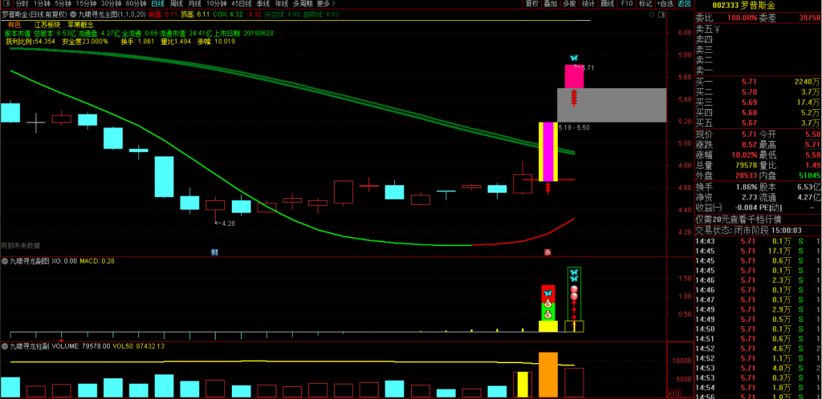The height and width of the screenshot is (399, 822).
Task: Click the X10 scale icon in volume panel
Action: click(x=673, y=393)
